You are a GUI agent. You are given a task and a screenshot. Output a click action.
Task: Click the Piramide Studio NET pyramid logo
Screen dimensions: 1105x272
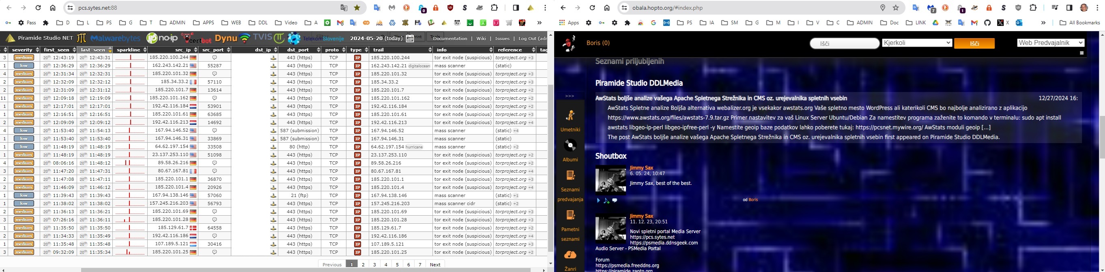10,38
